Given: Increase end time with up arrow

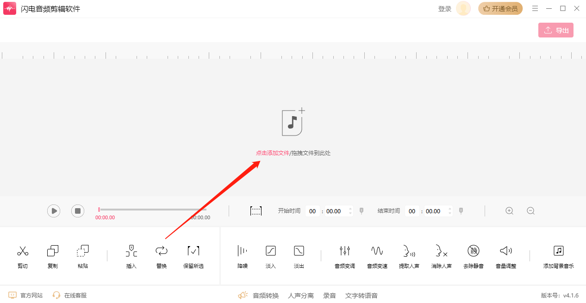Looking at the screenshot, I should (450, 209).
